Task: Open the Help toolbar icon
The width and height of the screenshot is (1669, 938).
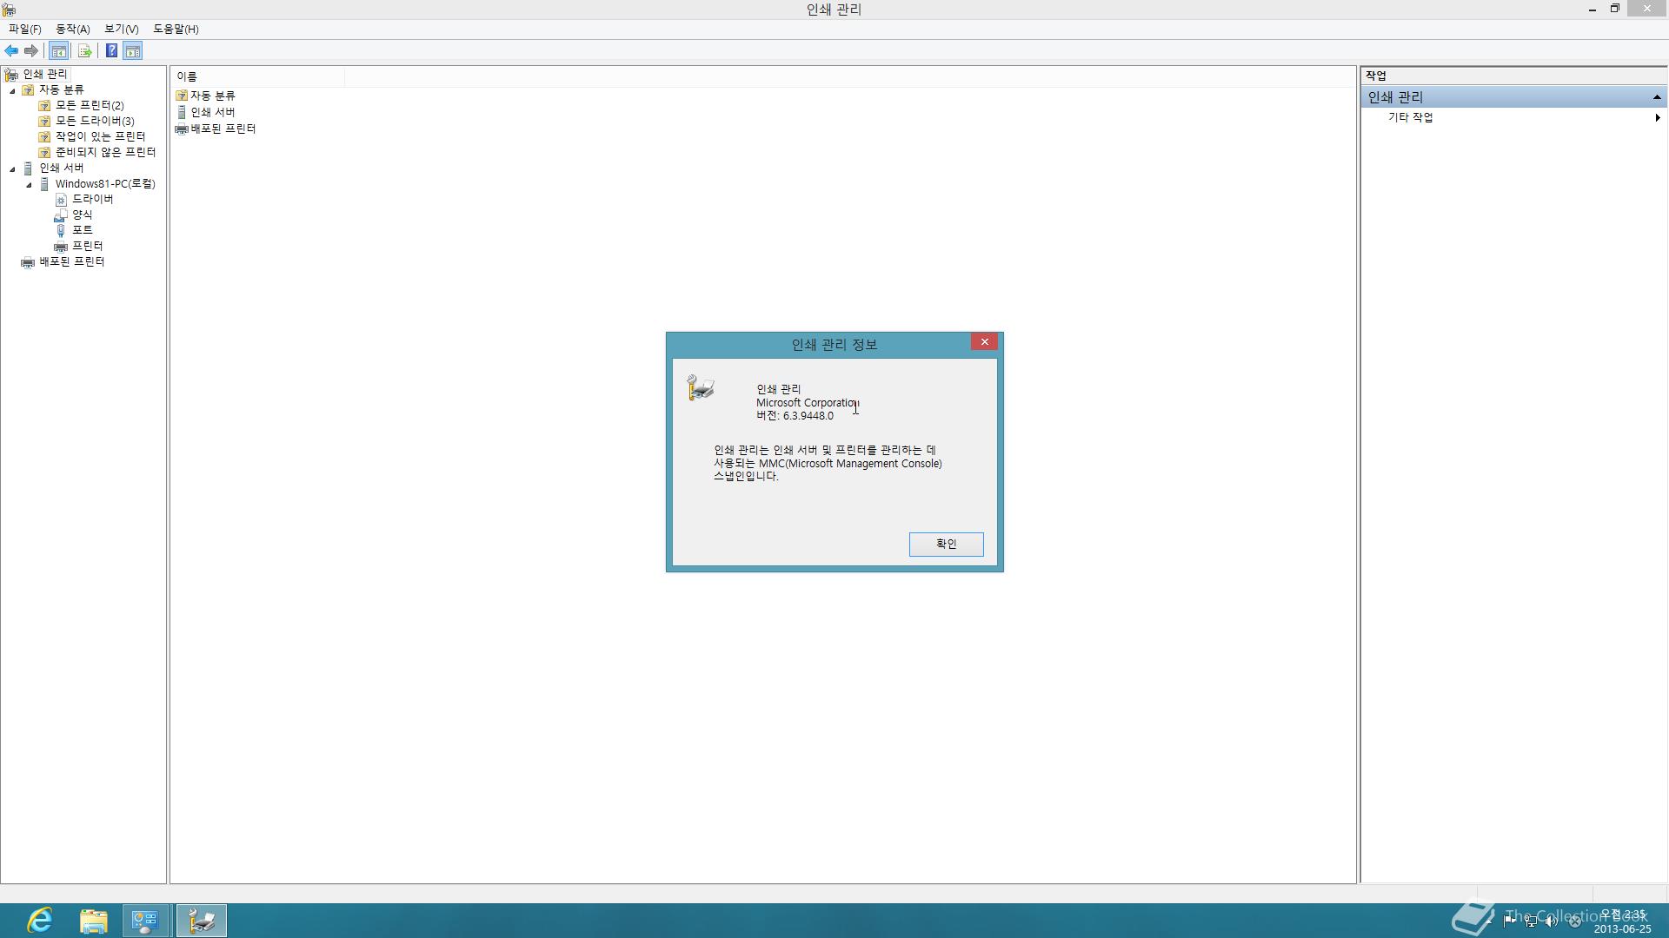Action: 111,51
